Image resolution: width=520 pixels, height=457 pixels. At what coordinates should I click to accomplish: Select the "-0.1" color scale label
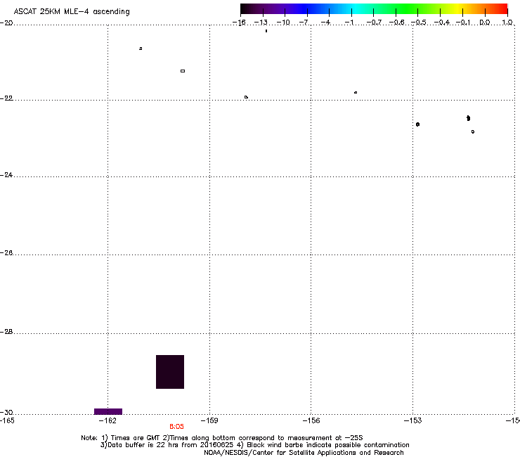[463, 22]
